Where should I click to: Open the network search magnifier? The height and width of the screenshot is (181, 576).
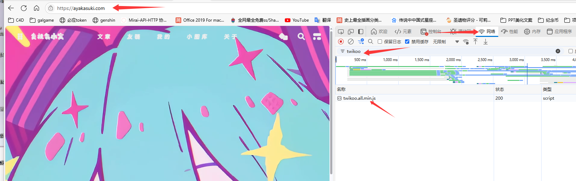point(371,42)
